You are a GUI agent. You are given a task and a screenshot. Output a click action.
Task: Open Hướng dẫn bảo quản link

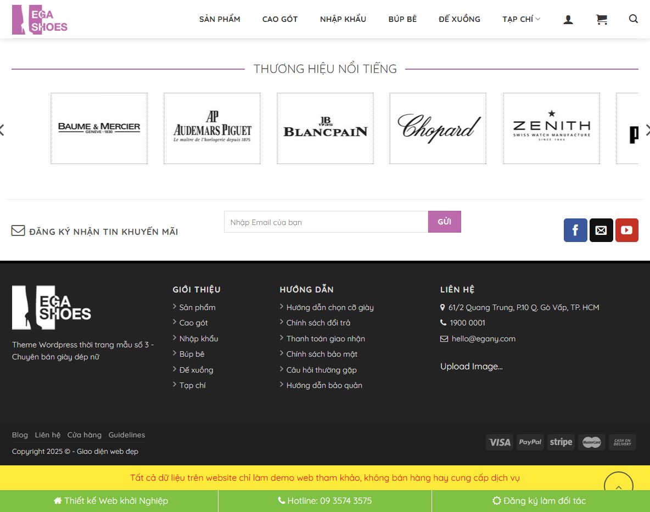click(324, 385)
